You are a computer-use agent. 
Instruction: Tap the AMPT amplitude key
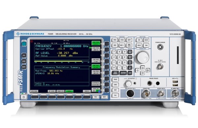(x=129, y=40)
